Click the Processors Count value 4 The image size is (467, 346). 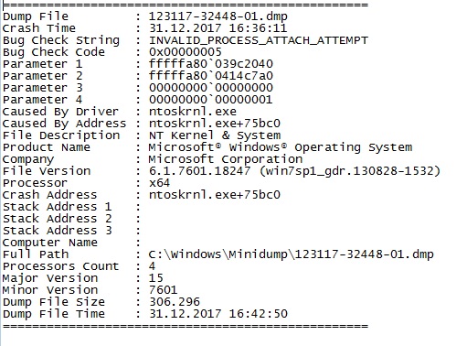(x=152, y=266)
